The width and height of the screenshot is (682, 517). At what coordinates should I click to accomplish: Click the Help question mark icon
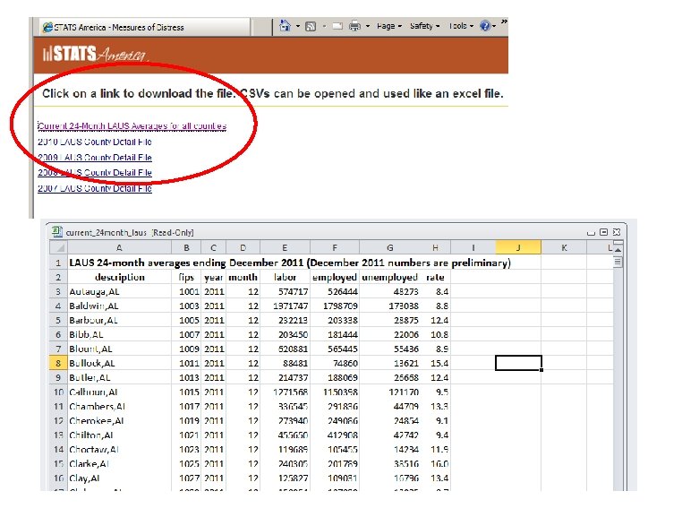point(484,26)
